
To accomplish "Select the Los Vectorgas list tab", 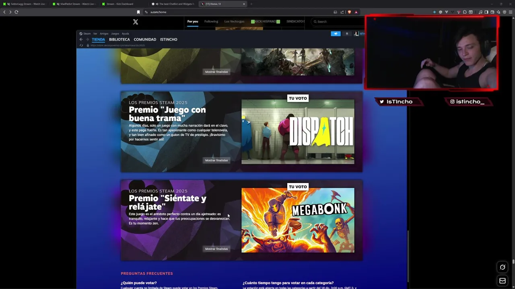I will (x=234, y=22).
